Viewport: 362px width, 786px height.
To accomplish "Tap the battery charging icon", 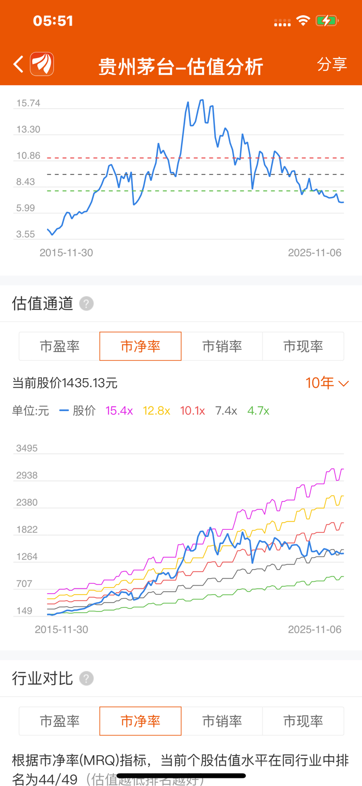I will 326,21.
